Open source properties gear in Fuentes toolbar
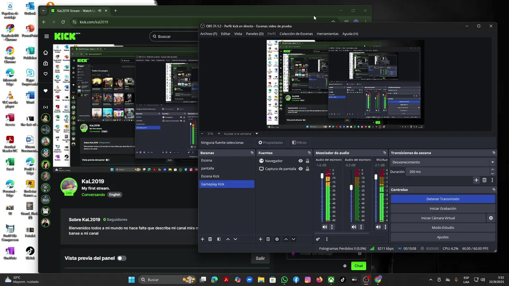The width and height of the screenshot is (509, 286). [277, 239]
